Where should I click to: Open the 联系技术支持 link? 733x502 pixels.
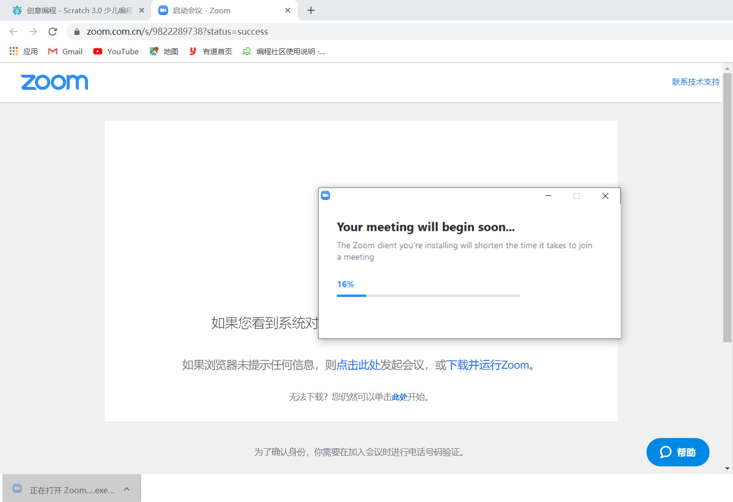(x=696, y=82)
